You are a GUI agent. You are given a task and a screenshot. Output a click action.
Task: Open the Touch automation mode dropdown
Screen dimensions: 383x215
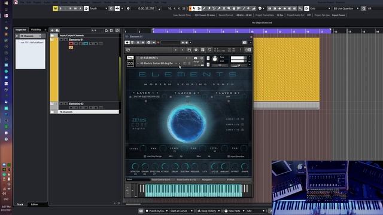pyautogui.click(x=98, y=8)
